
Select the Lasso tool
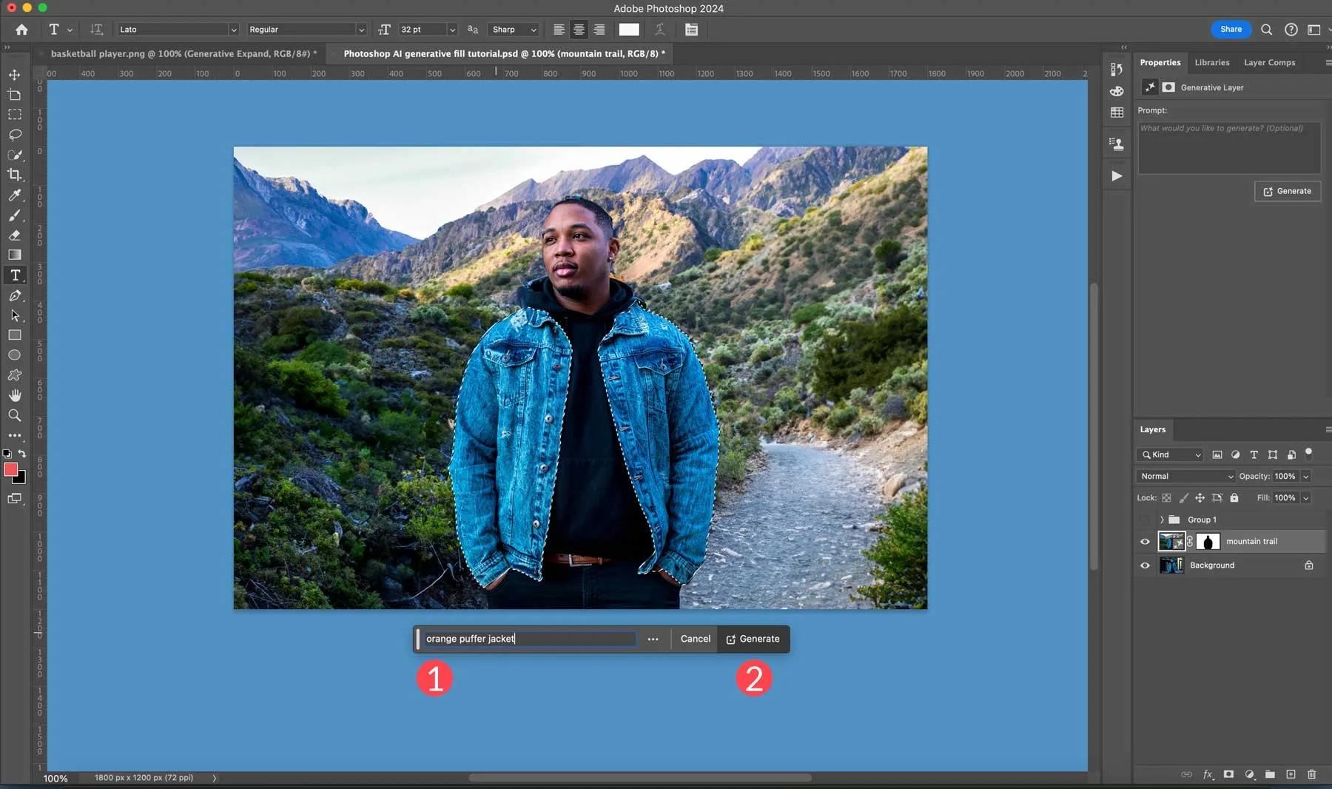[x=15, y=135]
